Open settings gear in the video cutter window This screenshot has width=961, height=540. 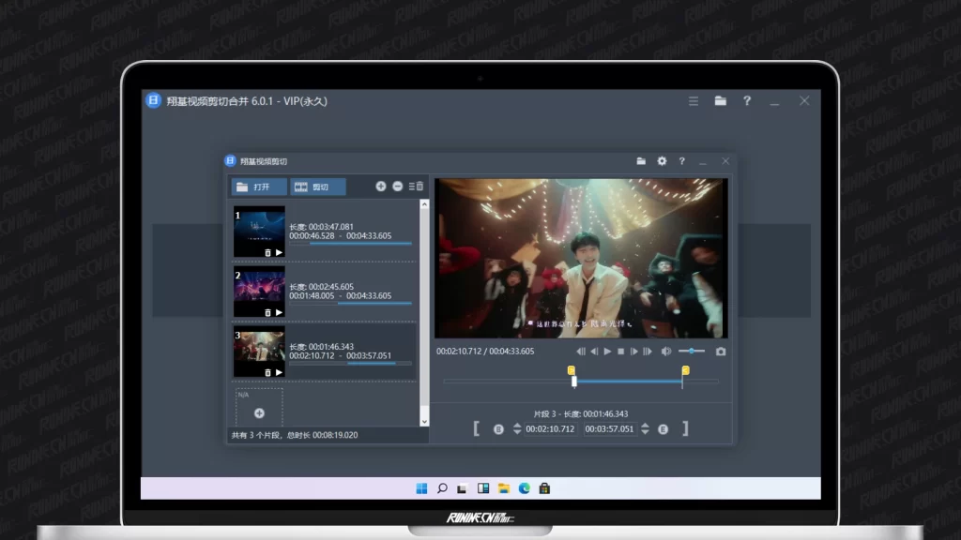[662, 161]
